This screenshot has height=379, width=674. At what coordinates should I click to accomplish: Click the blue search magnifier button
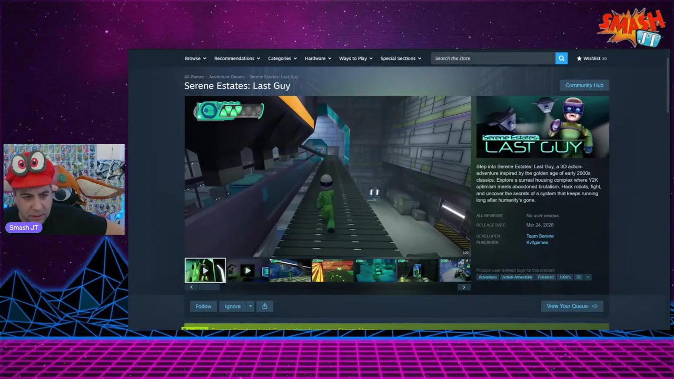[x=561, y=58]
